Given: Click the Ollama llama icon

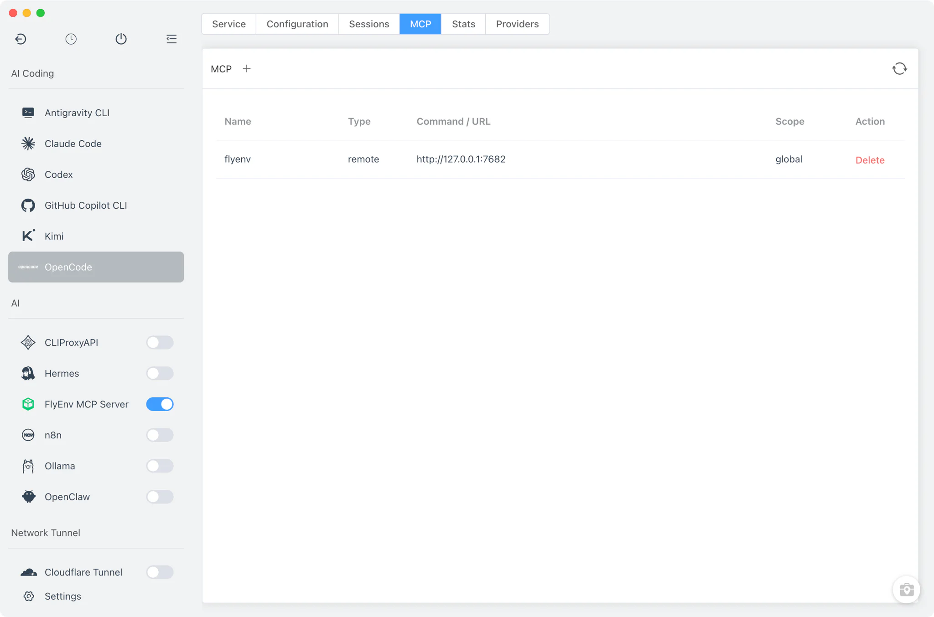Looking at the screenshot, I should pyautogui.click(x=28, y=466).
